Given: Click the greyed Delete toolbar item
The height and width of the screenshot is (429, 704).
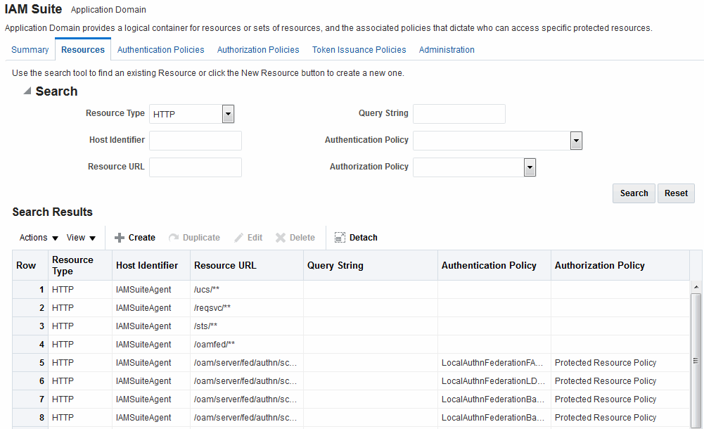Looking at the screenshot, I should click(295, 238).
